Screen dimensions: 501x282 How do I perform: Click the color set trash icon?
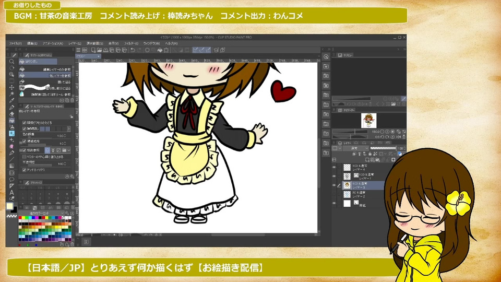tap(72, 244)
